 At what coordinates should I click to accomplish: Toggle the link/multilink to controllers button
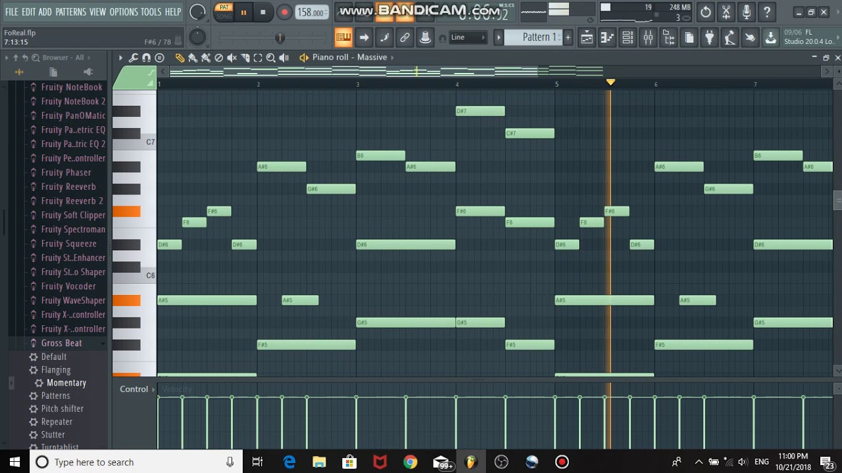coord(405,37)
